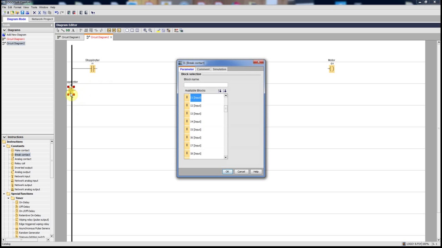Click Add New Diagram
The image size is (442, 248).
(x=16, y=35)
